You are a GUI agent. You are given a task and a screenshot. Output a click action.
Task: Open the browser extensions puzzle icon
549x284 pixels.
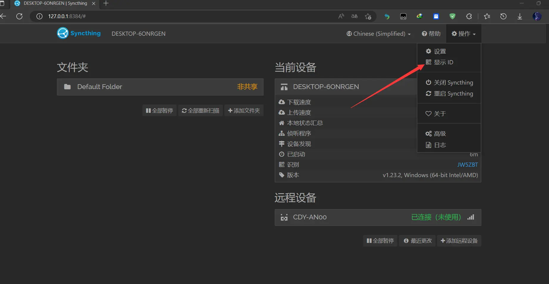click(469, 16)
